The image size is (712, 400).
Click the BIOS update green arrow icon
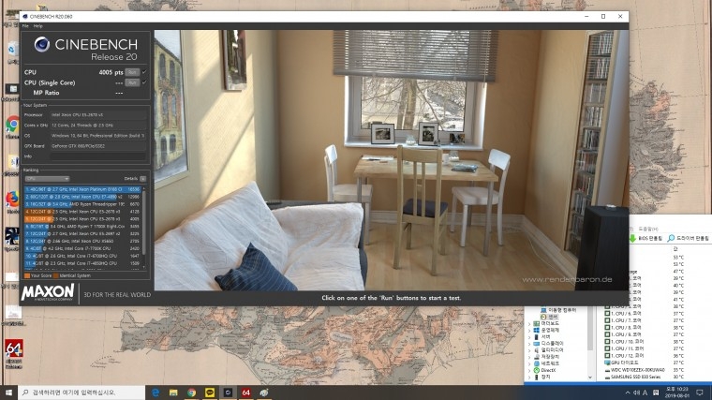pos(632,238)
